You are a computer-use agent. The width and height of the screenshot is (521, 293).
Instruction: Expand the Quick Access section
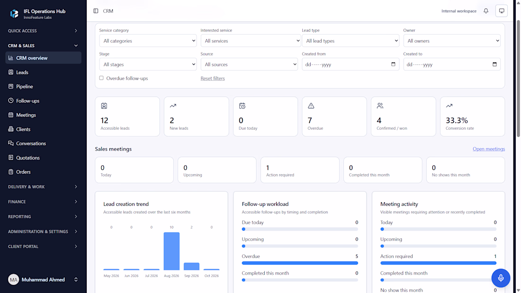click(x=43, y=31)
